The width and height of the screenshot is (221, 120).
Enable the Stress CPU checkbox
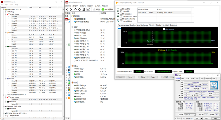coord(121,9)
